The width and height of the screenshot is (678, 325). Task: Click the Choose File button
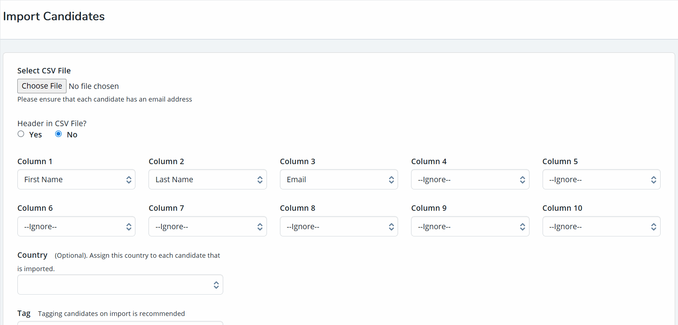click(42, 86)
